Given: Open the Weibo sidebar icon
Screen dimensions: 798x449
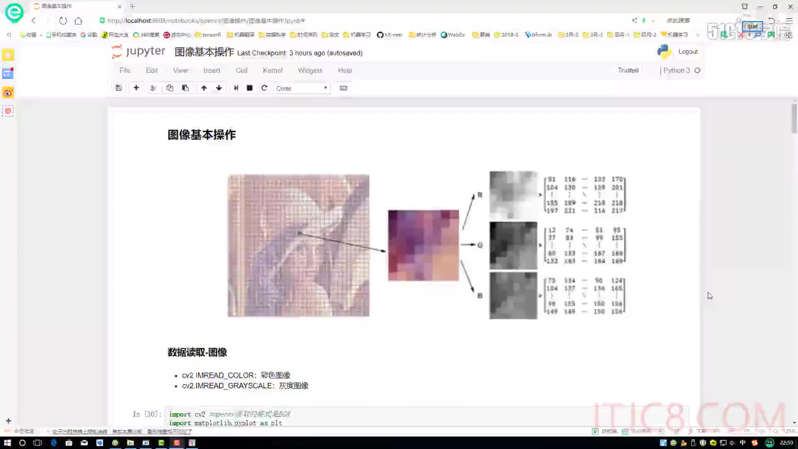Looking at the screenshot, I should point(8,93).
